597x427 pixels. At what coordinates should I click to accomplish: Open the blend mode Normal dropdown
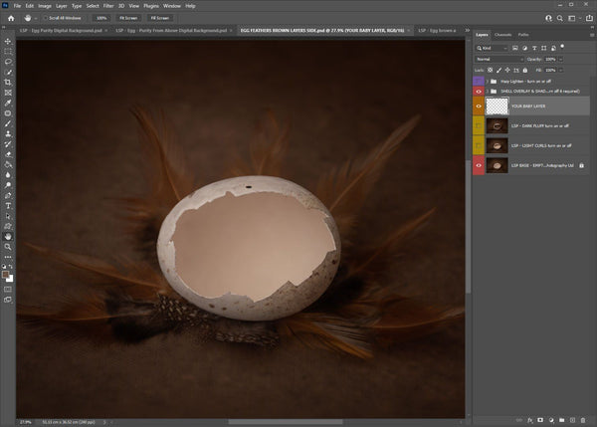pos(501,60)
